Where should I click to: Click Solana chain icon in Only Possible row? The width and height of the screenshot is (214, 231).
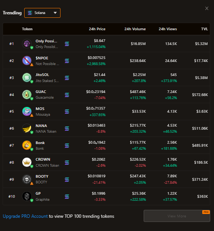[67, 44]
